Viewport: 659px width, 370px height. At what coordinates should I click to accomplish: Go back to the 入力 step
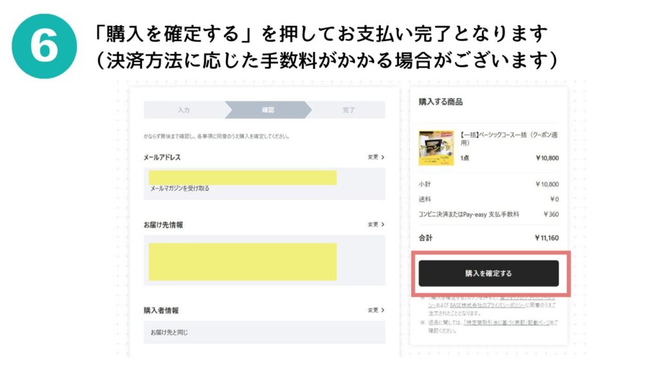(x=183, y=110)
